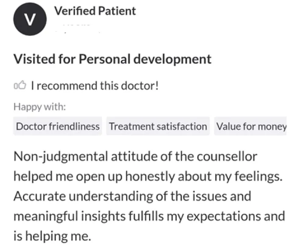300x252 pixels.
Task: Select the "Treatment satisfaction" tag
Action: [158, 126]
